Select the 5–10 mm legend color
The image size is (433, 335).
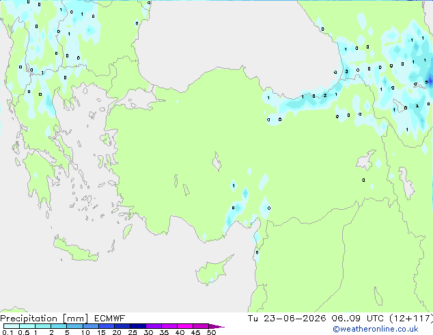click(74, 326)
